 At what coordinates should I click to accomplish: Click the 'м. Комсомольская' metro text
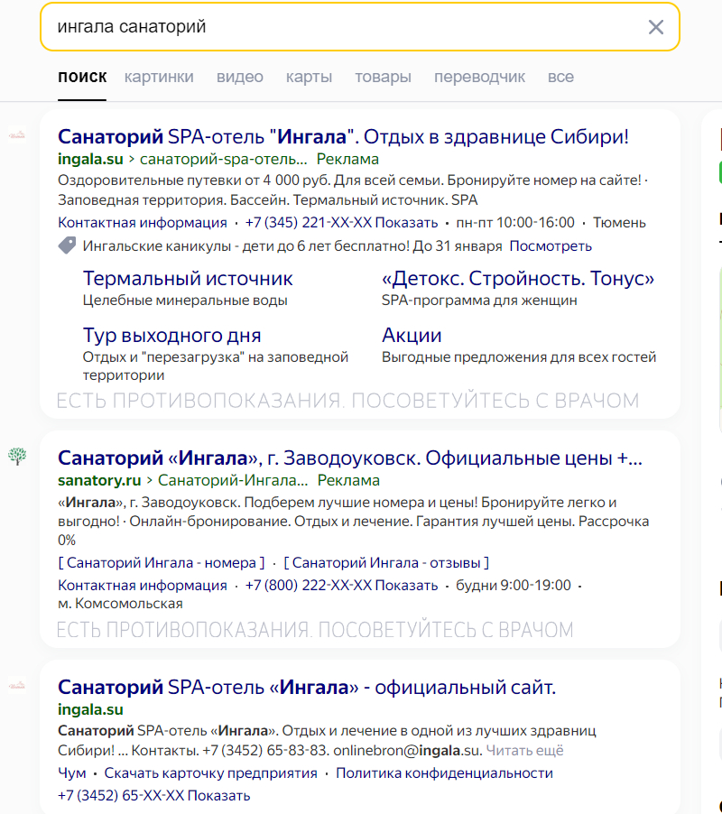(x=120, y=604)
